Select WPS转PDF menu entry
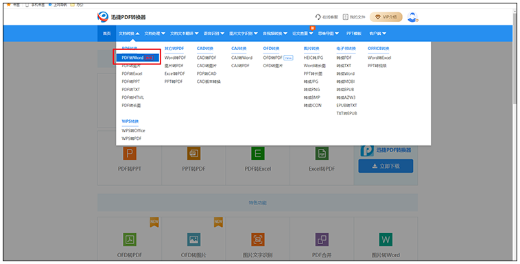The image size is (520, 264). [131, 139]
